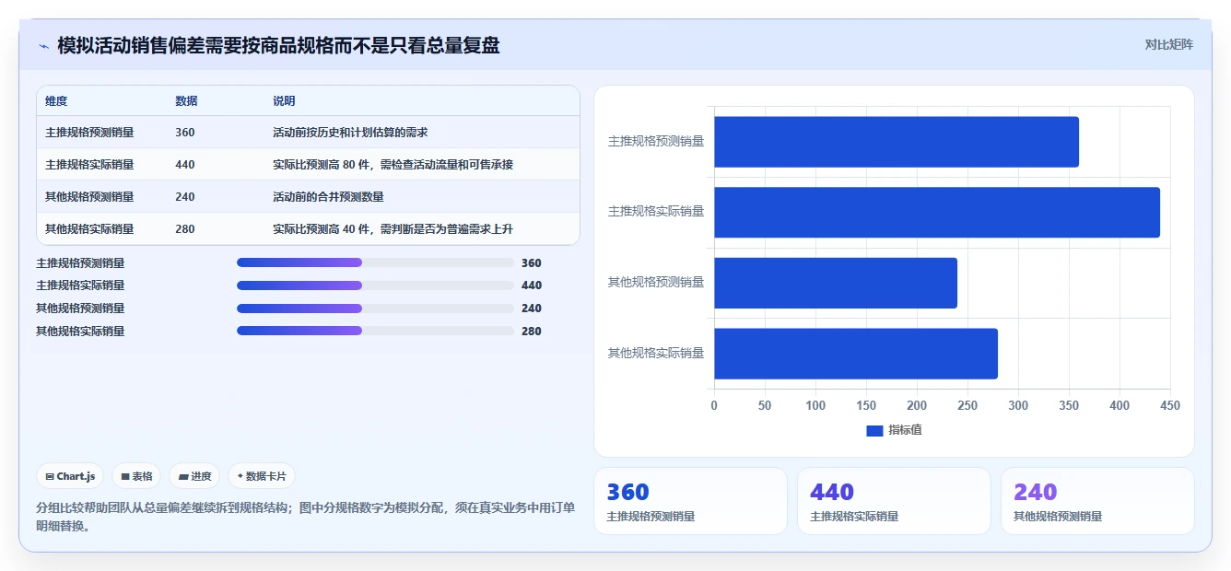Click the 50 tick on the chart axis
Screen dimensions: 1231x571
coord(765,405)
